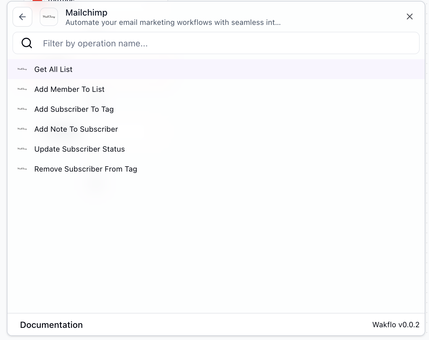The height and width of the screenshot is (340, 429).
Task: Dismiss the Mailchimp panel with the X
Action: [x=409, y=17]
